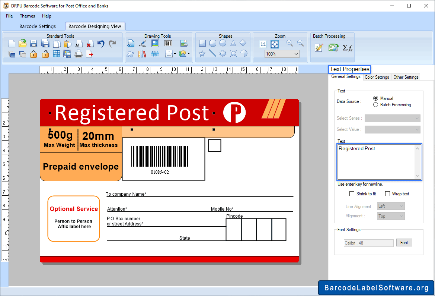Draw an ellipse shape
The height and width of the screenshot is (296, 435).
(223, 43)
